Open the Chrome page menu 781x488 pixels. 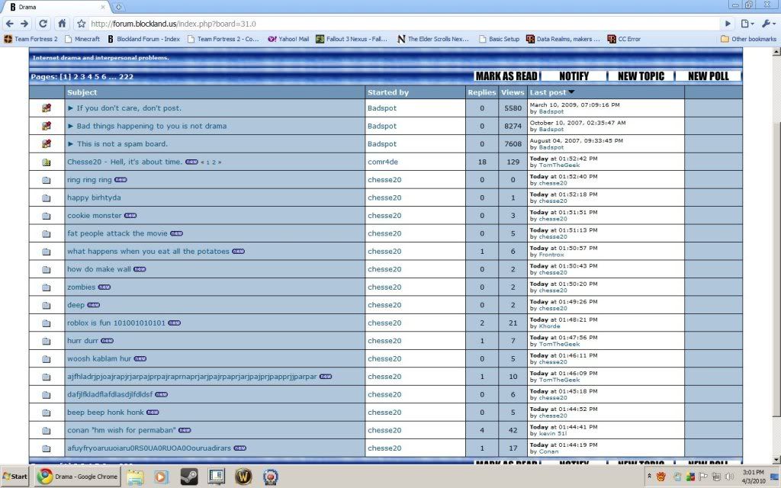pos(748,24)
